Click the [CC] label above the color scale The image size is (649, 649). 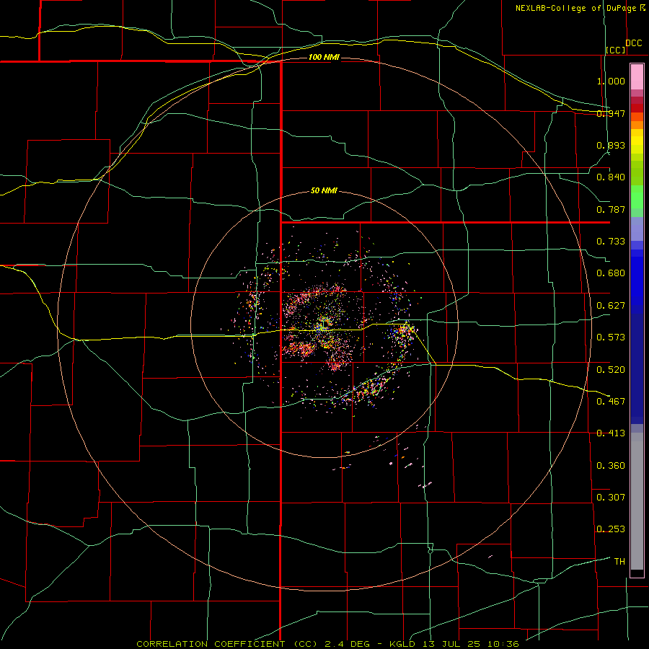point(616,50)
